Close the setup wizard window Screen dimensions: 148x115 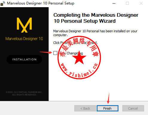click(x=141, y=3)
